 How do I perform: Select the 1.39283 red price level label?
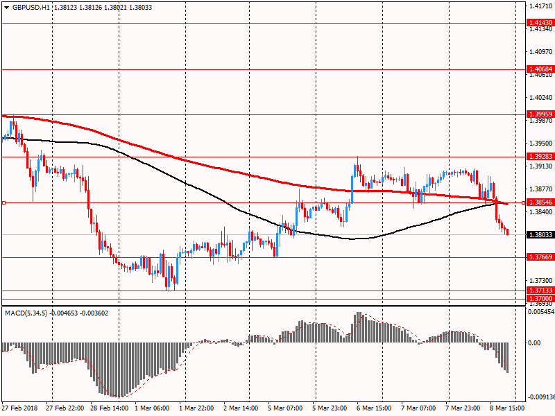tap(540, 157)
